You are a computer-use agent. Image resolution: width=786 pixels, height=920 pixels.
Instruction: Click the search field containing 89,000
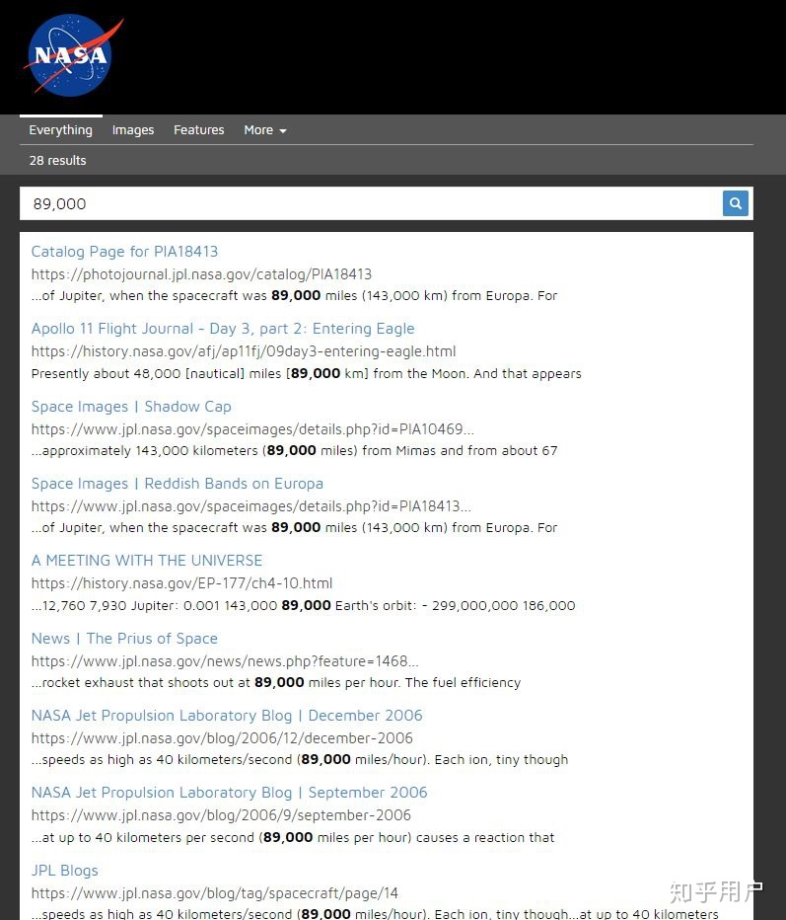[x=371, y=203]
